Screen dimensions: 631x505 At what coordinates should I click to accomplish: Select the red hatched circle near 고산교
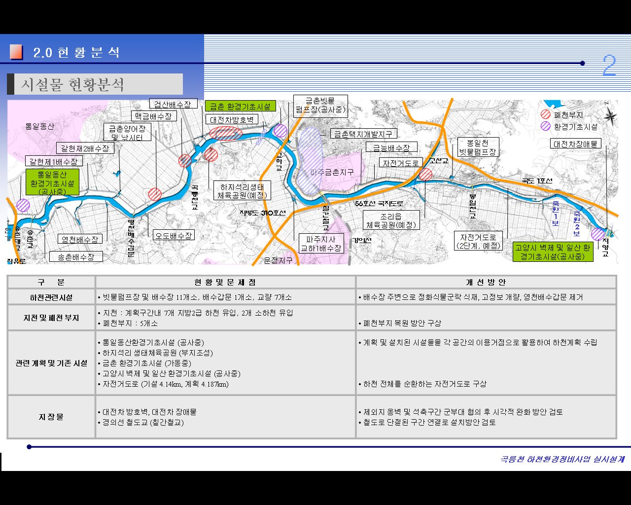tap(425, 174)
